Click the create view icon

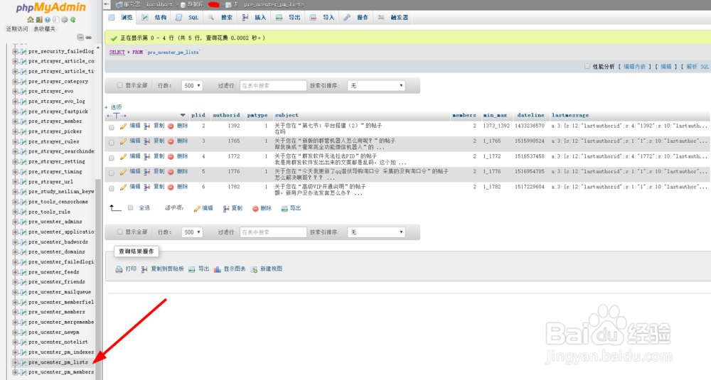click(254, 269)
